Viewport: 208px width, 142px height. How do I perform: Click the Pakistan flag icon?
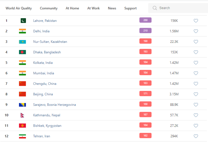23,21
